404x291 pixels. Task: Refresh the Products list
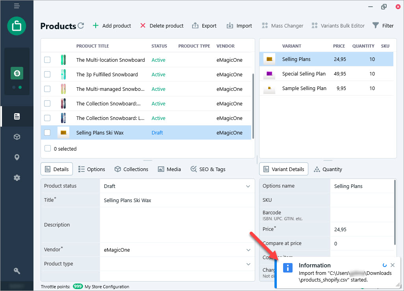click(81, 26)
